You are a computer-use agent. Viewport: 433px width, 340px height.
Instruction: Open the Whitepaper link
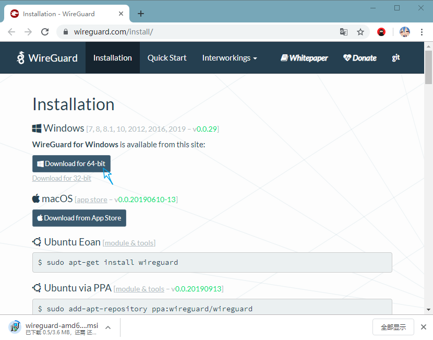pyautogui.click(x=304, y=58)
